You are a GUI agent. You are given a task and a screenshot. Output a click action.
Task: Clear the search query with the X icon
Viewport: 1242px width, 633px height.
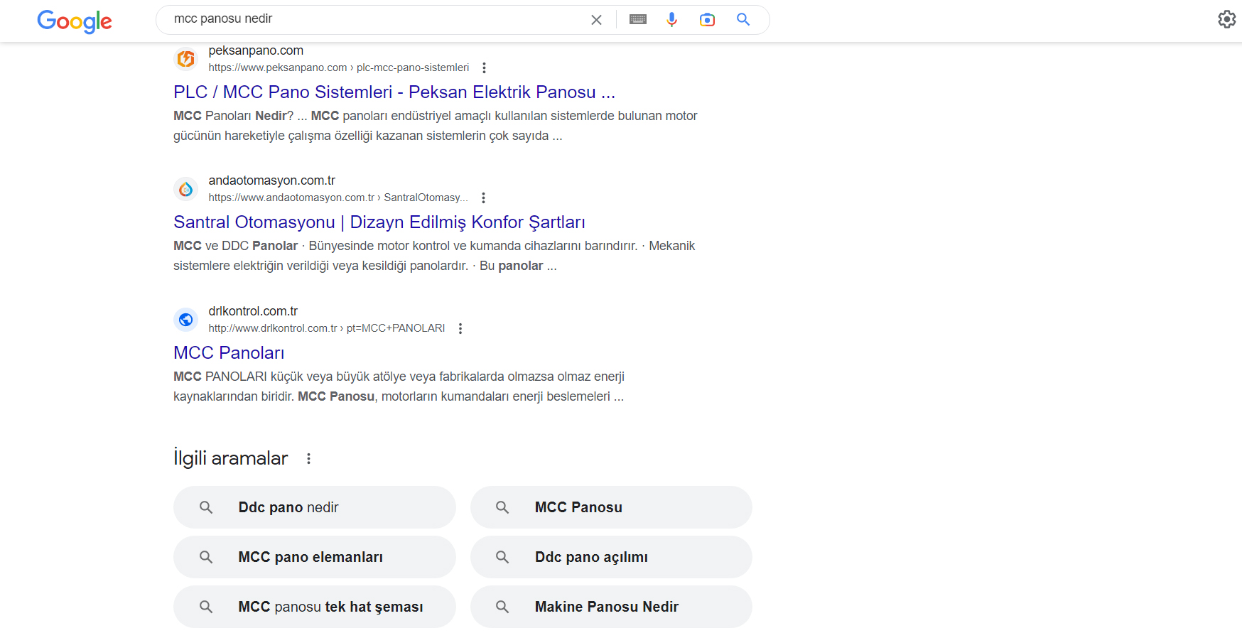(596, 20)
